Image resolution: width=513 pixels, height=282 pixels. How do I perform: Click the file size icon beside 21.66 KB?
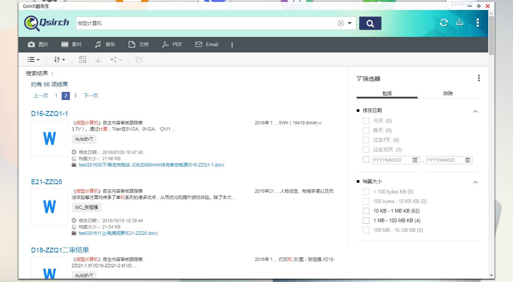coord(74,159)
